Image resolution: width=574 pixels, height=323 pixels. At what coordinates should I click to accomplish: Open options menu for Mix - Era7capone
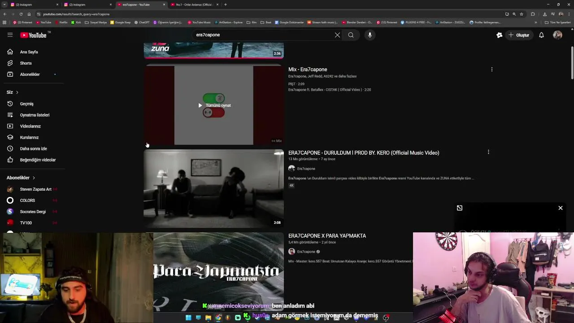[491, 70]
